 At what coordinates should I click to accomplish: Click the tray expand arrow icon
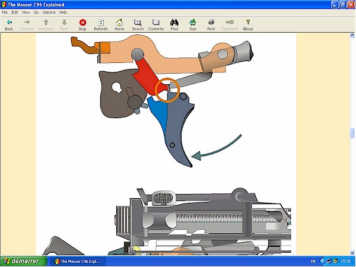click(322, 262)
